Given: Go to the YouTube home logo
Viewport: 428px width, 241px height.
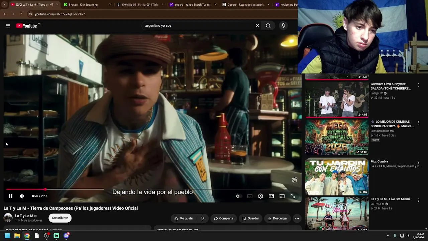Looking at the screenshot, I should point(26,26).
